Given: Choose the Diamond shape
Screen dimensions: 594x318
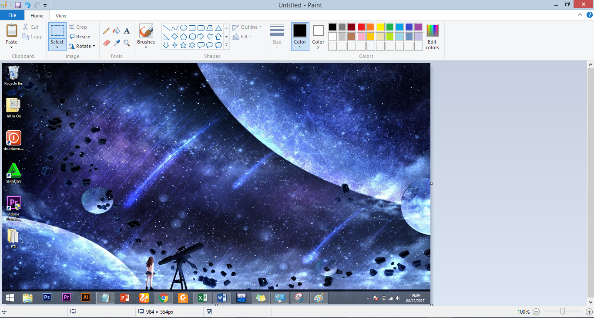Looking at the screenshot, I should [x=175, y=37].
